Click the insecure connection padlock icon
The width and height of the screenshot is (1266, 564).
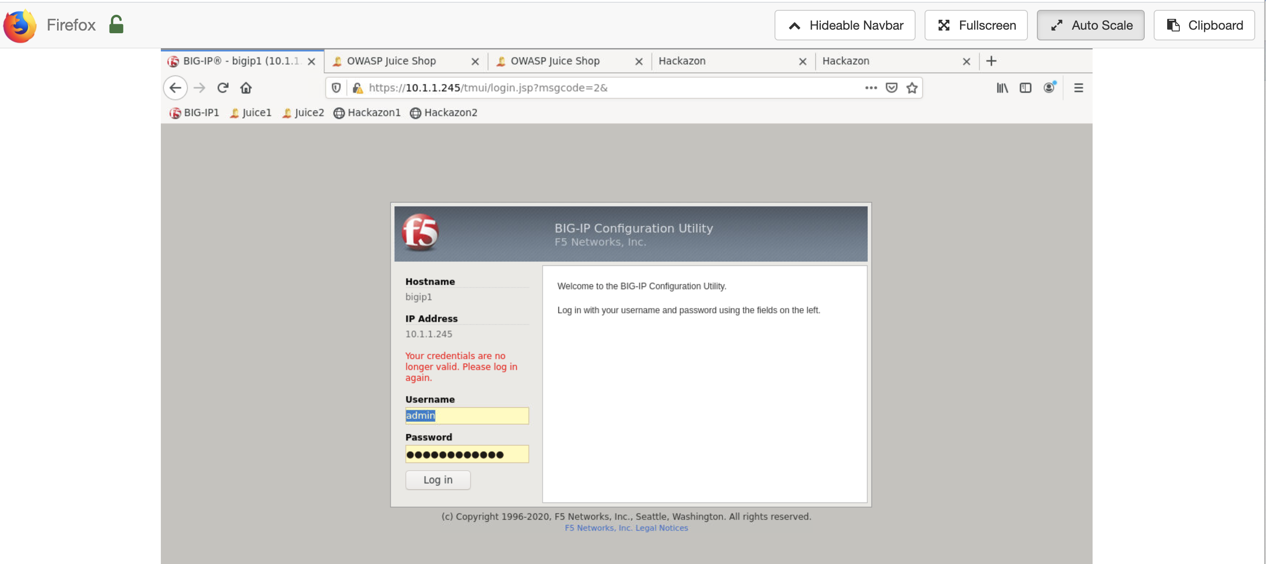357,88
